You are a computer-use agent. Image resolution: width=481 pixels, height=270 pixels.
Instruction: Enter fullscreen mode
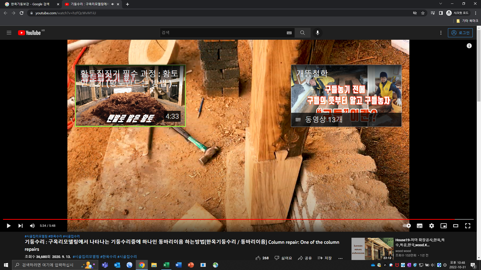tap(467, 226)
